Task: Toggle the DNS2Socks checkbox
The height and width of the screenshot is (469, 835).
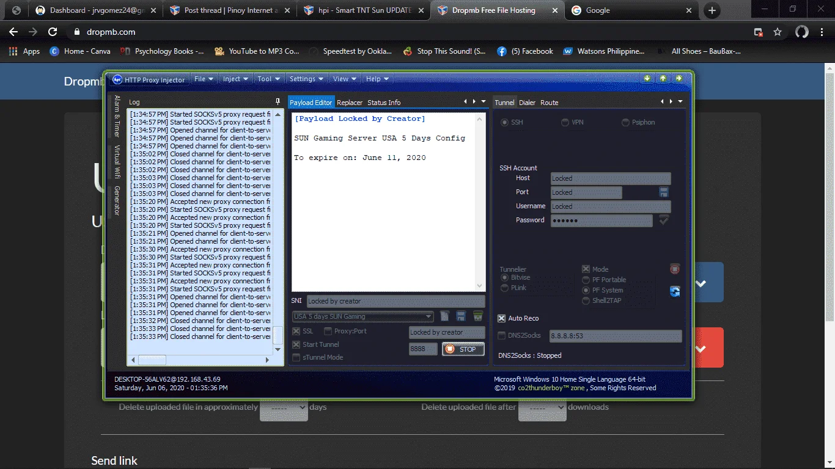Action: click(501, 335)
